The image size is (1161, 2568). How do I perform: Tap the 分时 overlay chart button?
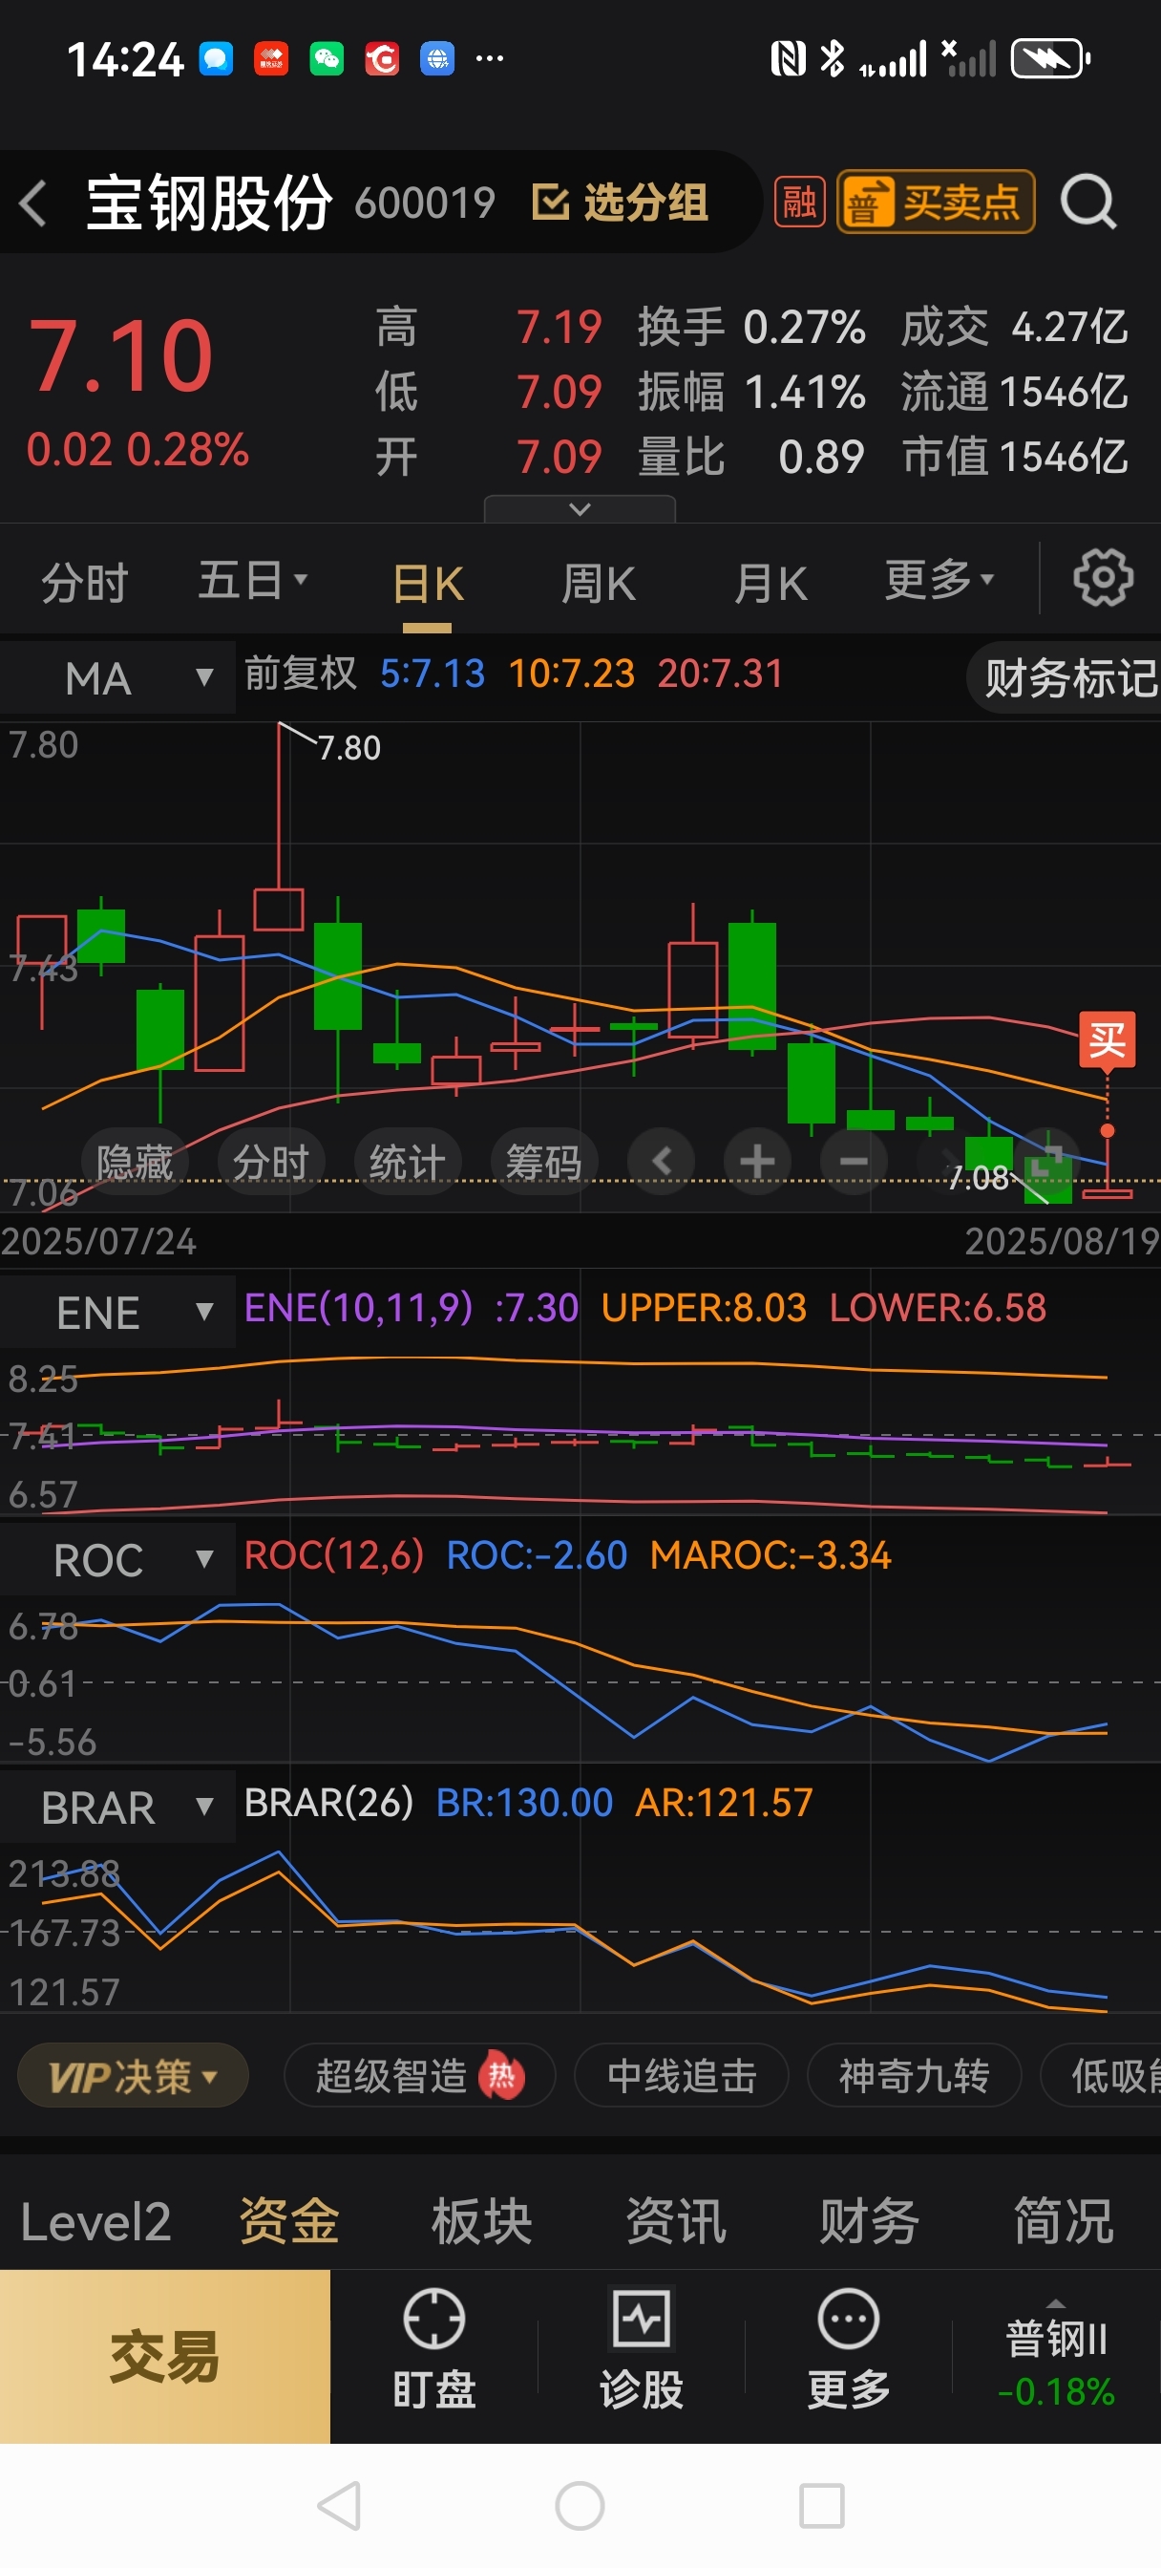pyautogui.click(x=270, y=1162)
